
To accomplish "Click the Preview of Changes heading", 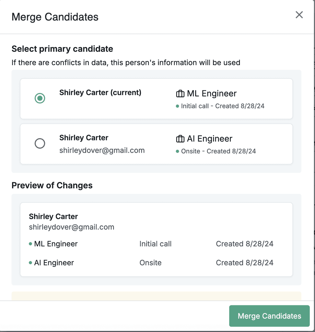I will point(52,185).
